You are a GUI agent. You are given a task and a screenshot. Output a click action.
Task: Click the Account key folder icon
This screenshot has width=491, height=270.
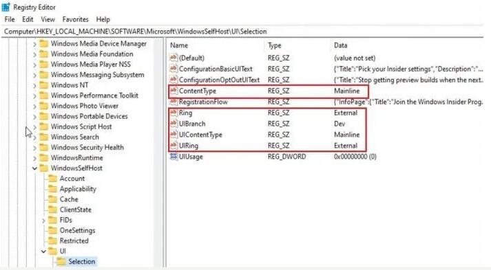click(52, 179)
